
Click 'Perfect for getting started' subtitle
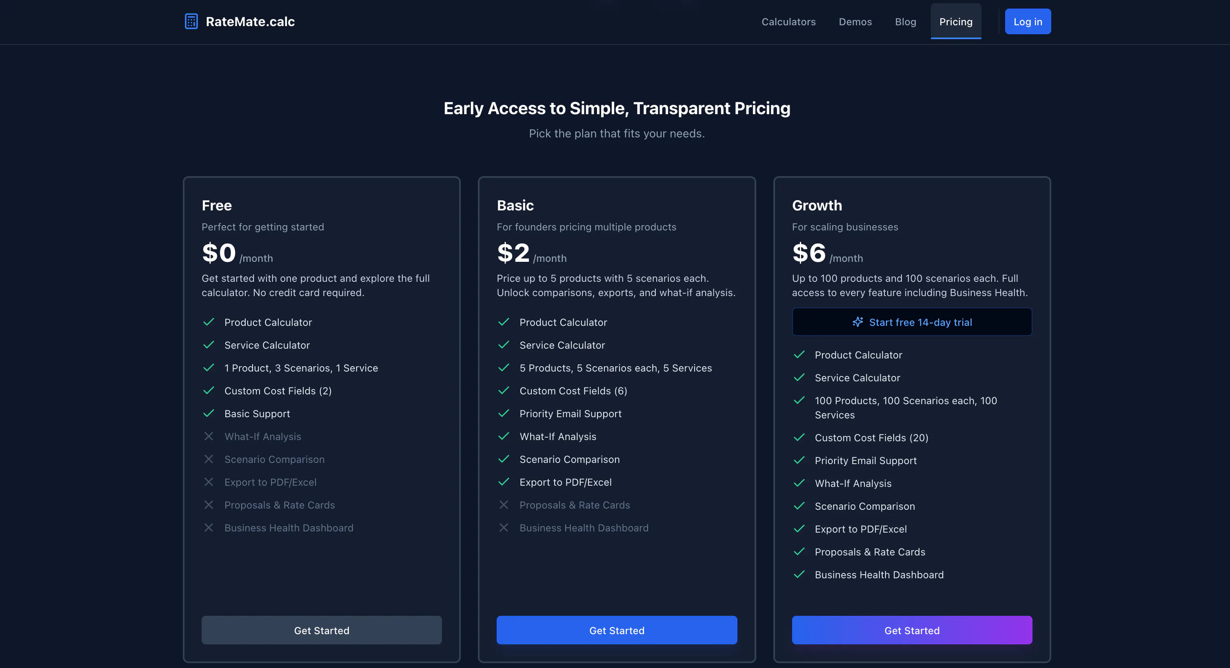coord(263,227)
